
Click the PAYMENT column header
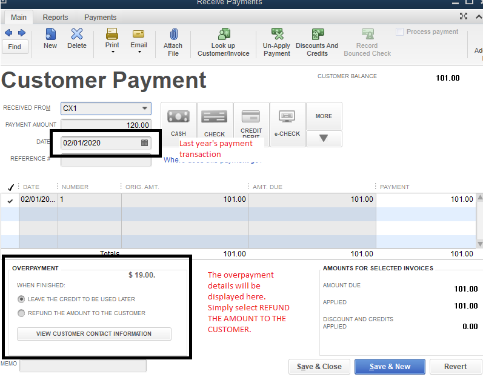coord(395,187)
